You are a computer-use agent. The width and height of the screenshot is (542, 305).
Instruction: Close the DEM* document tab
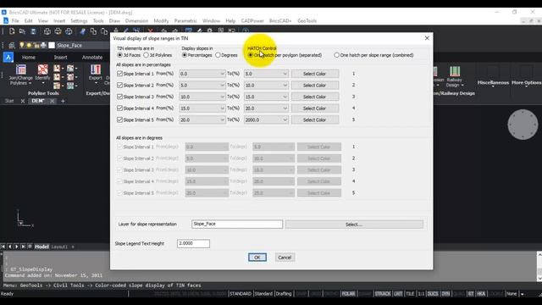point(53,101)
